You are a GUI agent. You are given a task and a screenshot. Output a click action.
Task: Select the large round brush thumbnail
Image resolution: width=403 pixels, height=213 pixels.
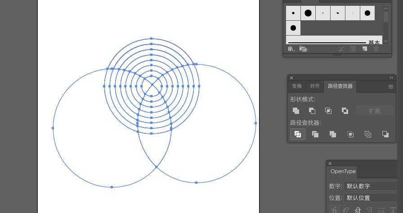tap(308, 13)
